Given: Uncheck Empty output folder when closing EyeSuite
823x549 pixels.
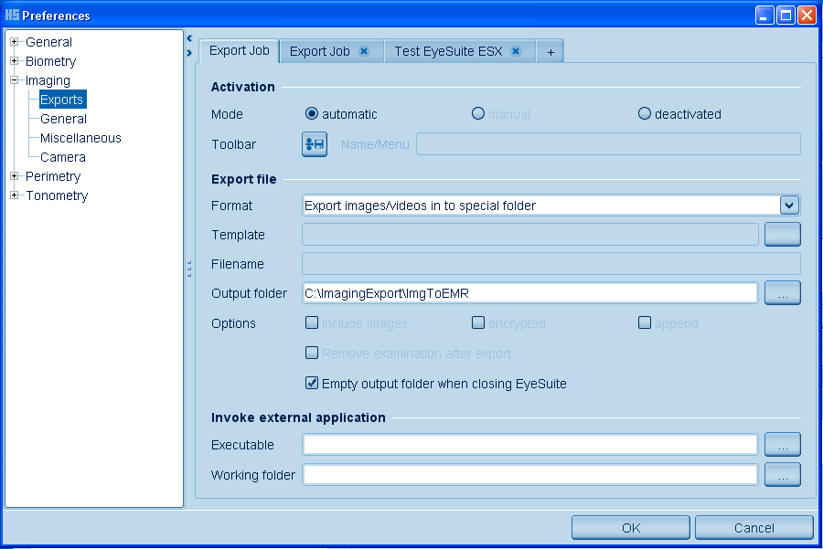Looking at the screenshot, I should coord(312,384).
